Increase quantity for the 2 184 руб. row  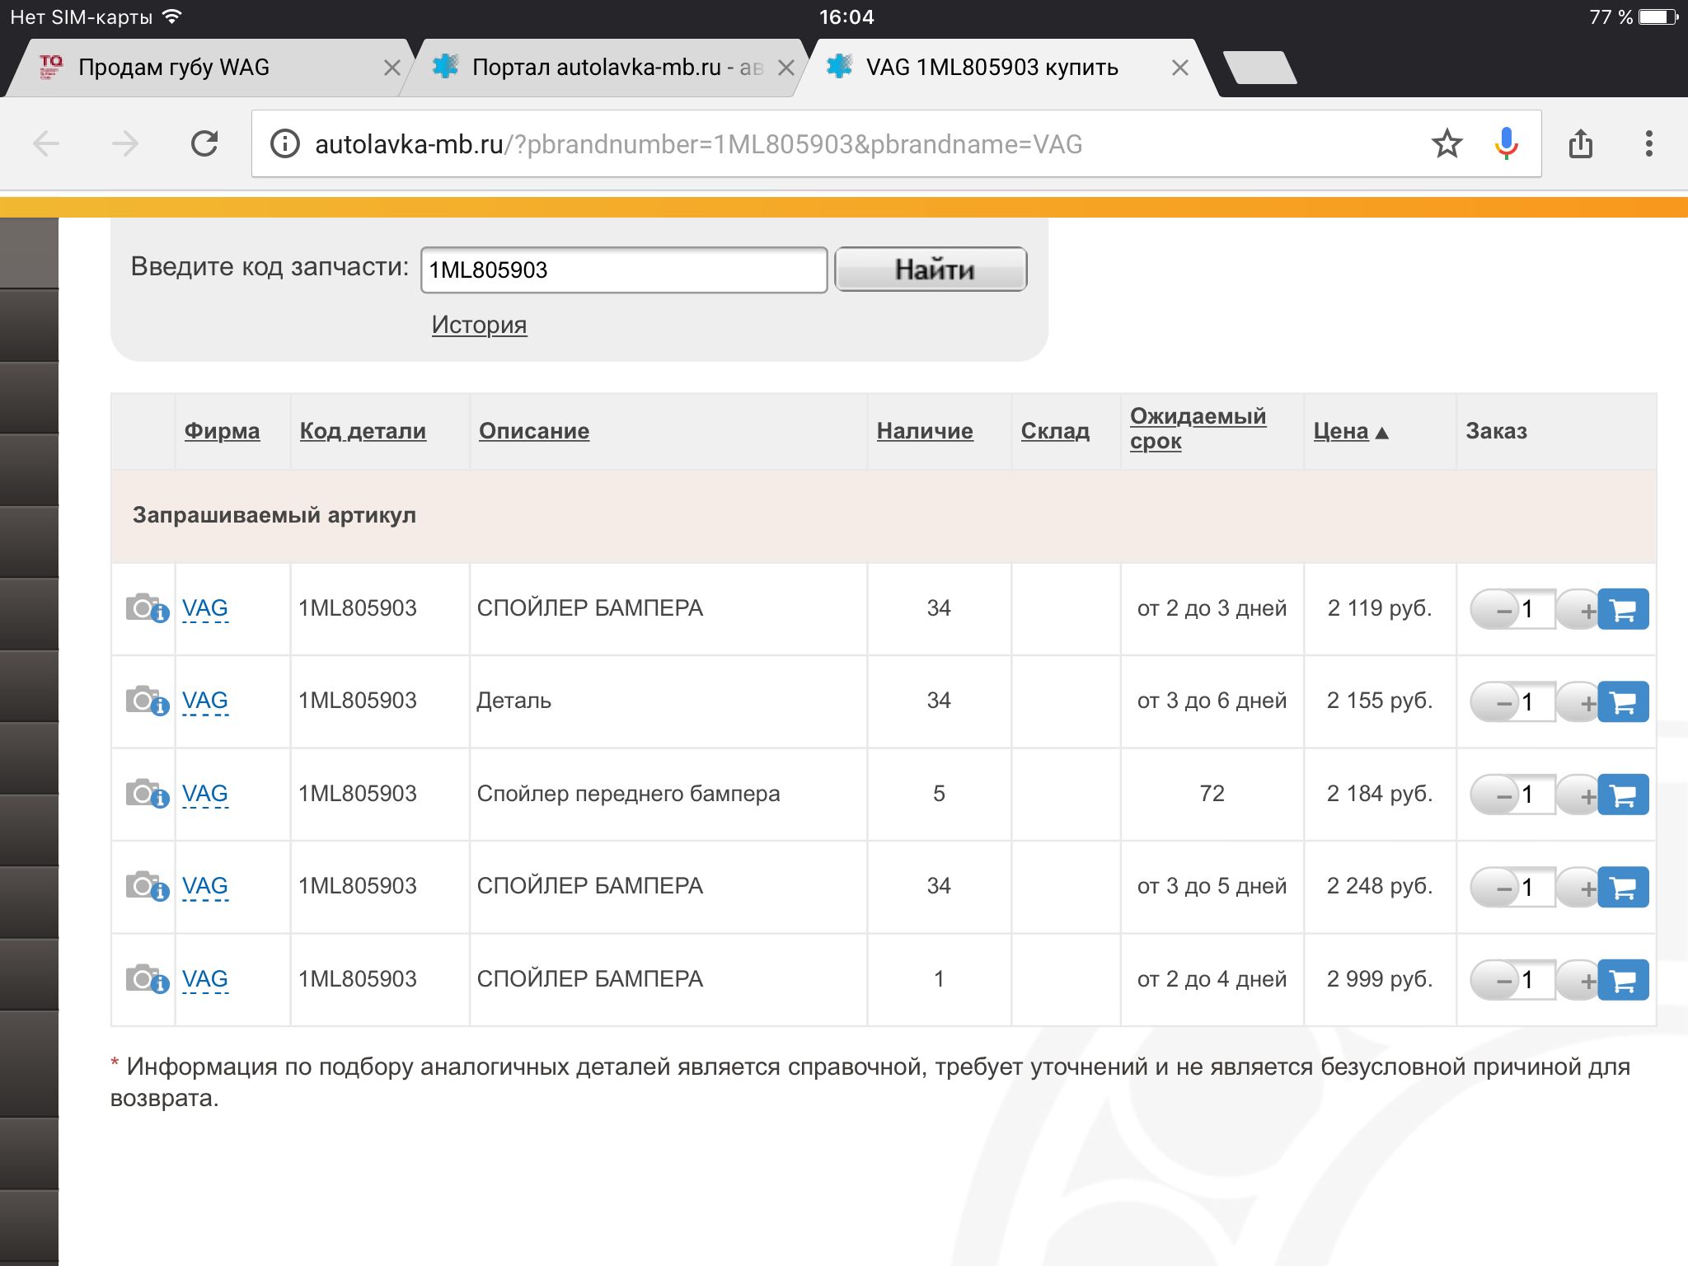1584,795
